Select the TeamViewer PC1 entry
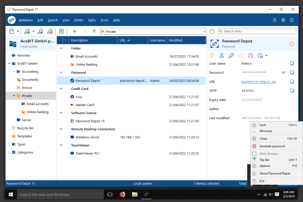Screen dimensions: 303x202 tap(131, 153)
